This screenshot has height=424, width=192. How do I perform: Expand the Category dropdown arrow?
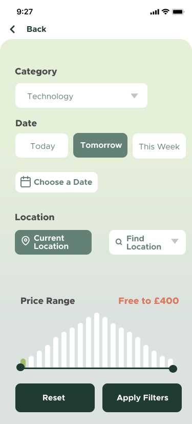(134, 95)
